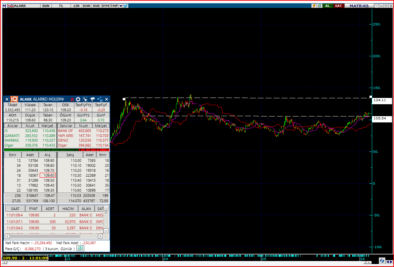Select the highlighted 109.60 bid price cell
The image size is (394, 267).
click(x=48, y=175)
